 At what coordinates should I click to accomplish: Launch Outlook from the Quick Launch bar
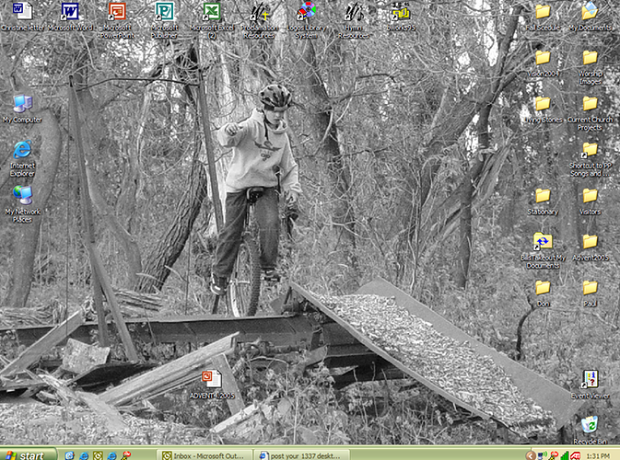click(98, 455)
